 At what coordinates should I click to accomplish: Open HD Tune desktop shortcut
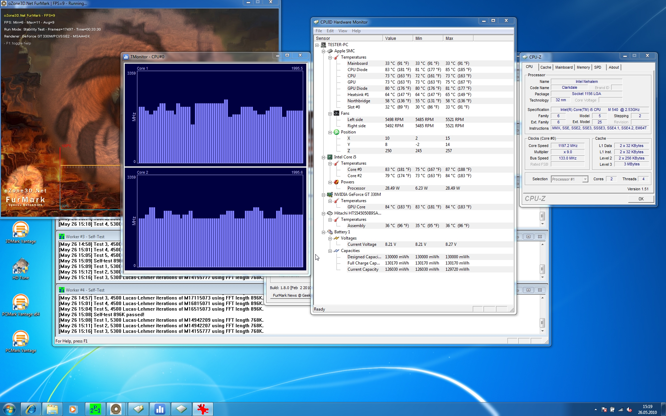click(20, 269)
